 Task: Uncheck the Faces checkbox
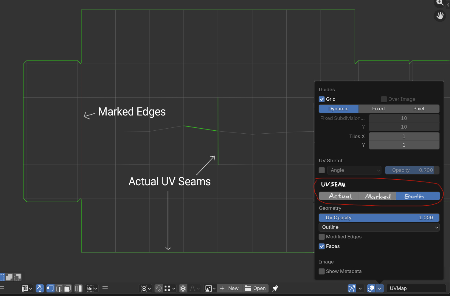pyautogui.click(x=322, y=246)
